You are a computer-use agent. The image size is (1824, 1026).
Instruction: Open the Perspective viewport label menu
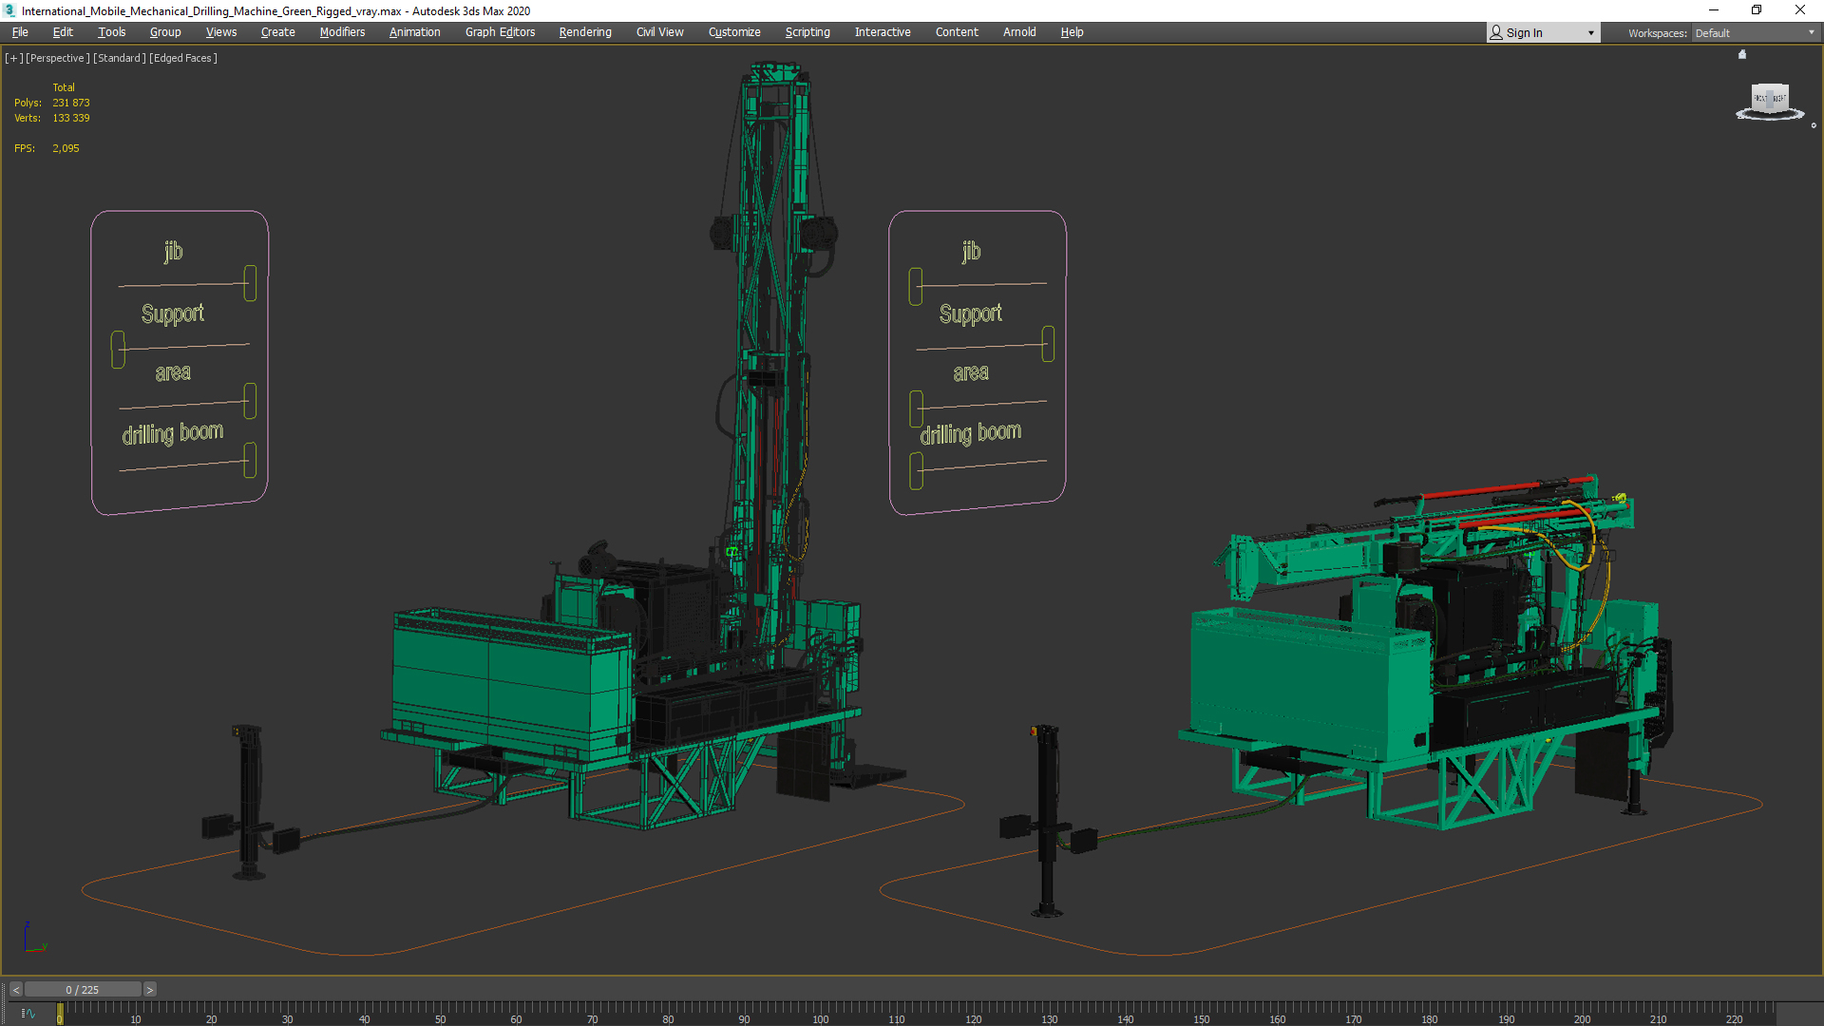tap(58, 58)
